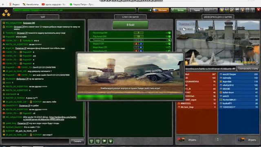
Task: Click the gold star icon in top toolbar
Action: tap(222, 10)
